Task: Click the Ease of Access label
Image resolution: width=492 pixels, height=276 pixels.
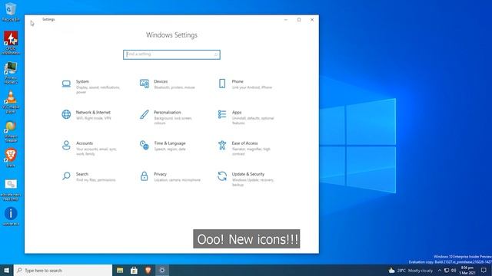Action: (244, 143)
